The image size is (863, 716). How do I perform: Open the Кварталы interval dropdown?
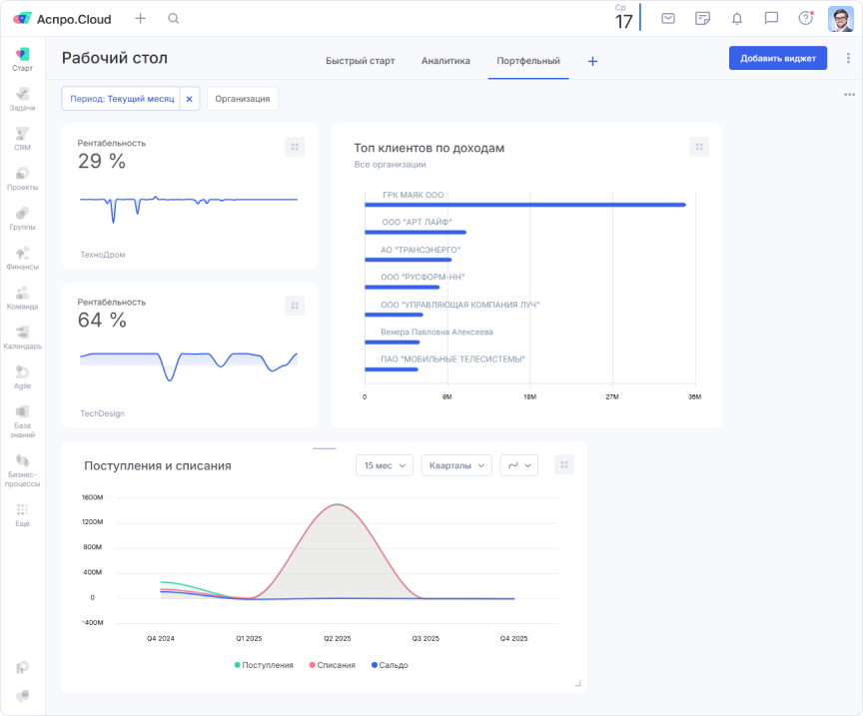tap(455, 464)
